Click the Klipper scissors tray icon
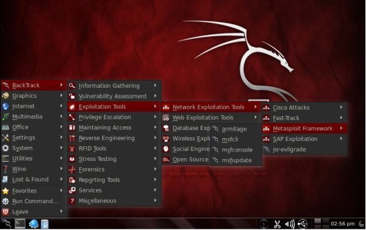 tap(277, 224)
